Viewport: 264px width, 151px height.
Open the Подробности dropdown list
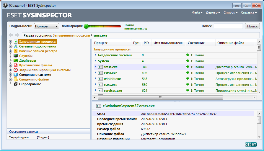46,26
